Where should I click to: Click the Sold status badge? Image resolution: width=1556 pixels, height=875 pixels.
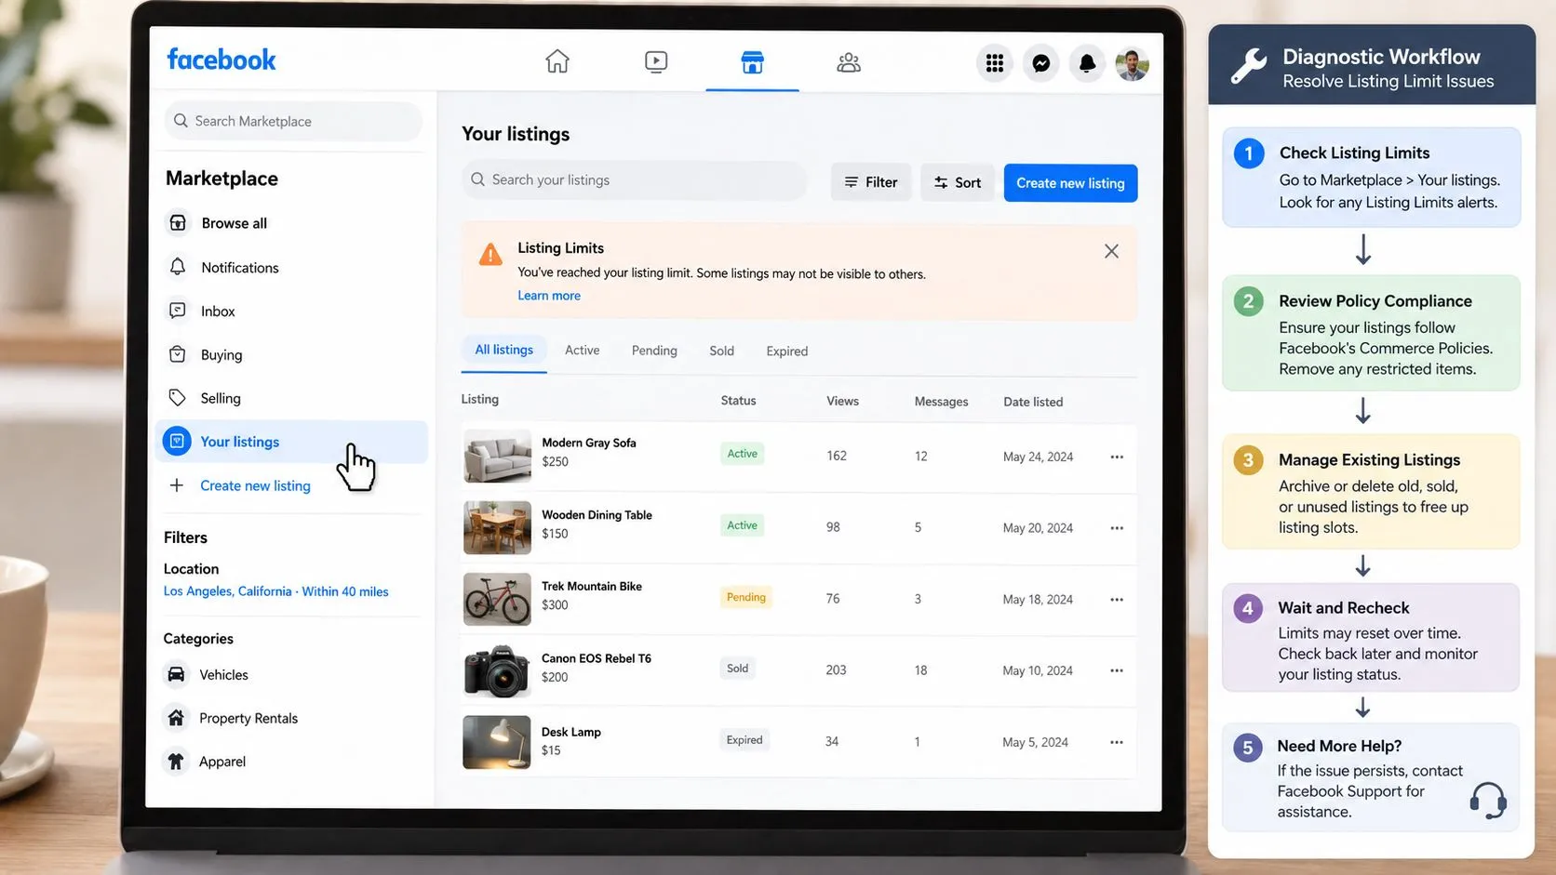pos(737,669)
